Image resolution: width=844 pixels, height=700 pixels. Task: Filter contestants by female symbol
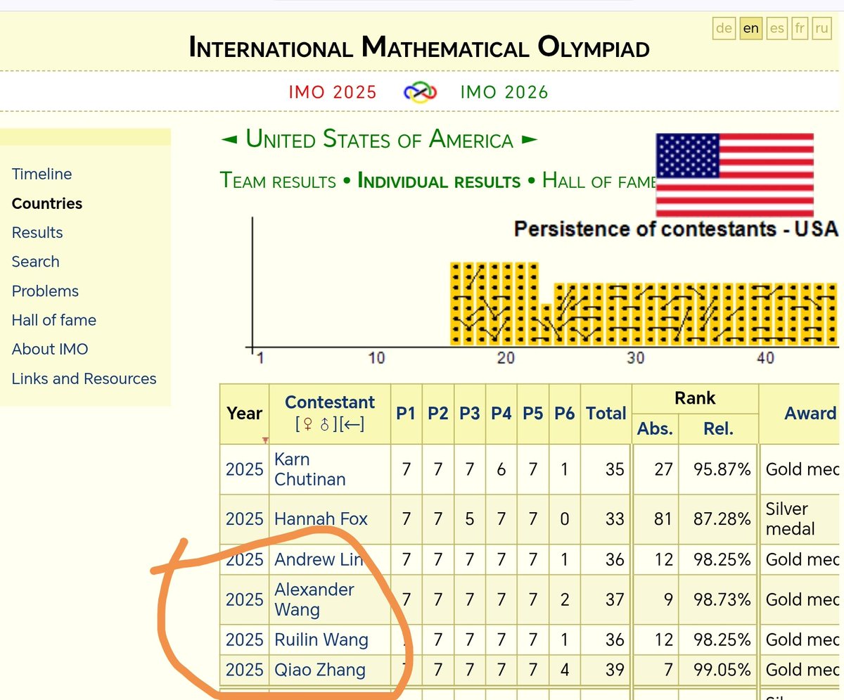[x=307, y=424]
